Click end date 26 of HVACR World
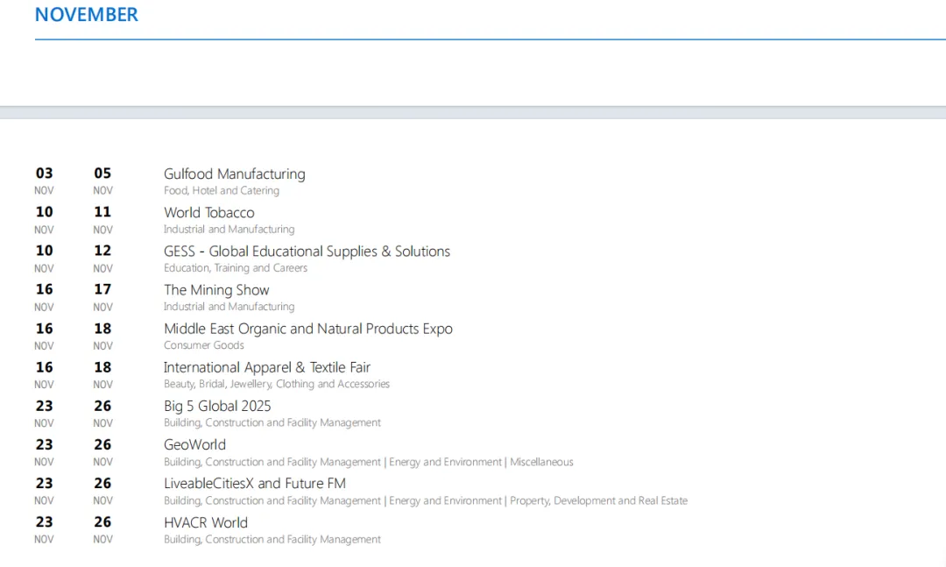946x567 pixels. pos(102,521)
